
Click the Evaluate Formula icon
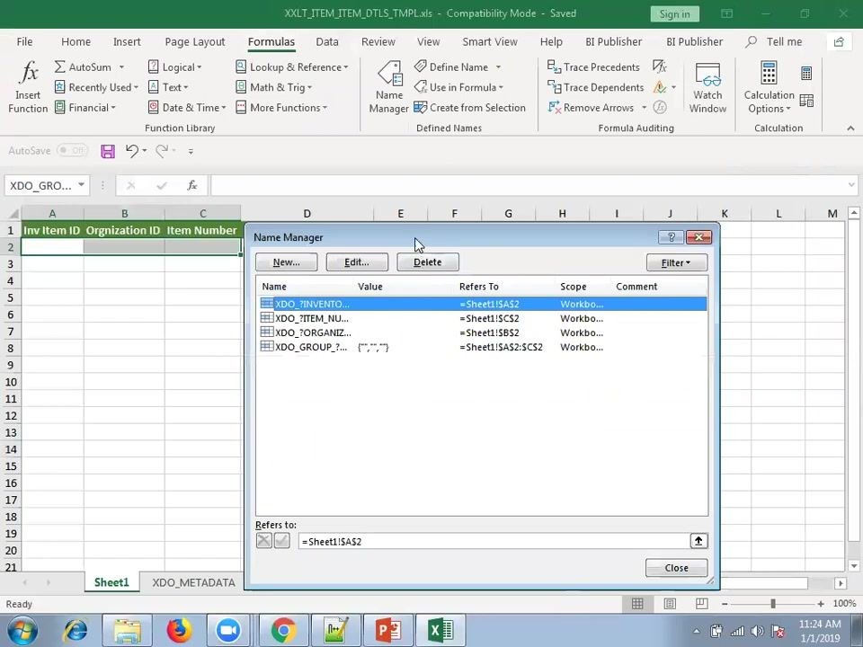(659, 107)
